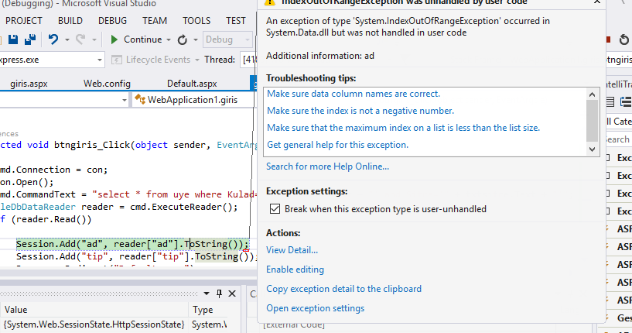Open the TOOLS menu

pyautogui.click(x=196, y=21)
